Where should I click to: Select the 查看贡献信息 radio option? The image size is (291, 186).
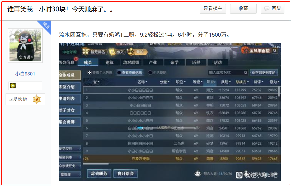pos(119,73)
